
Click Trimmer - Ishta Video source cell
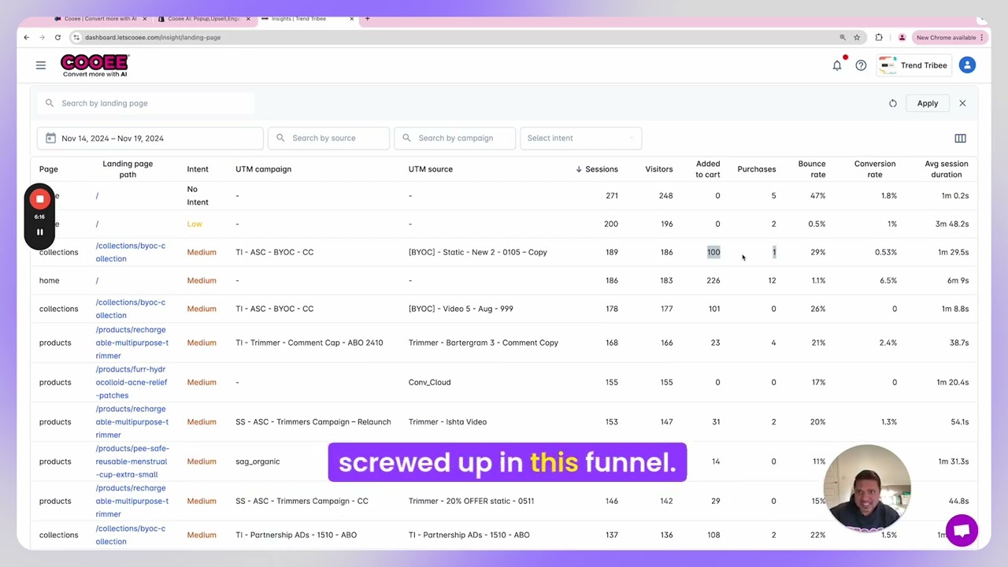[447, 421]
